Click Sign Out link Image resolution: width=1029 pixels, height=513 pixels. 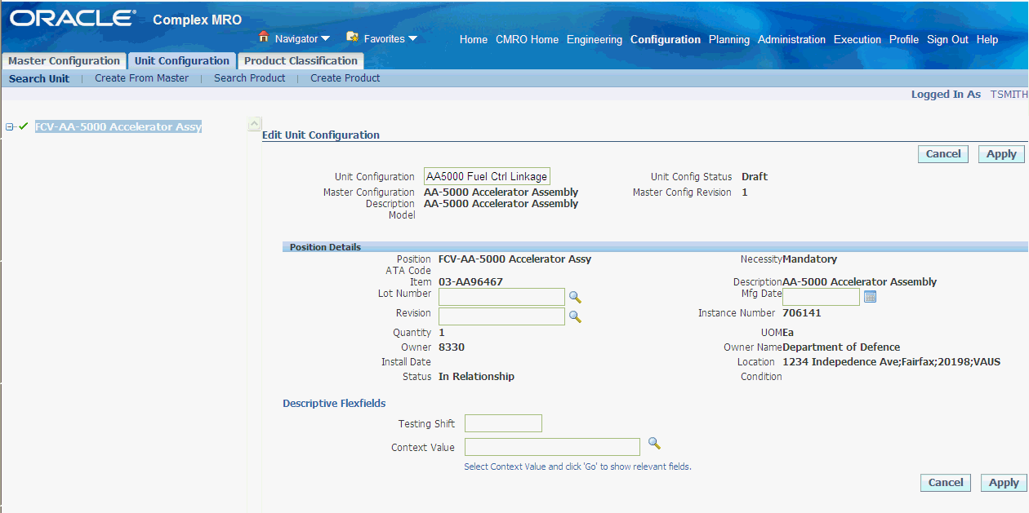pos(947,39)
